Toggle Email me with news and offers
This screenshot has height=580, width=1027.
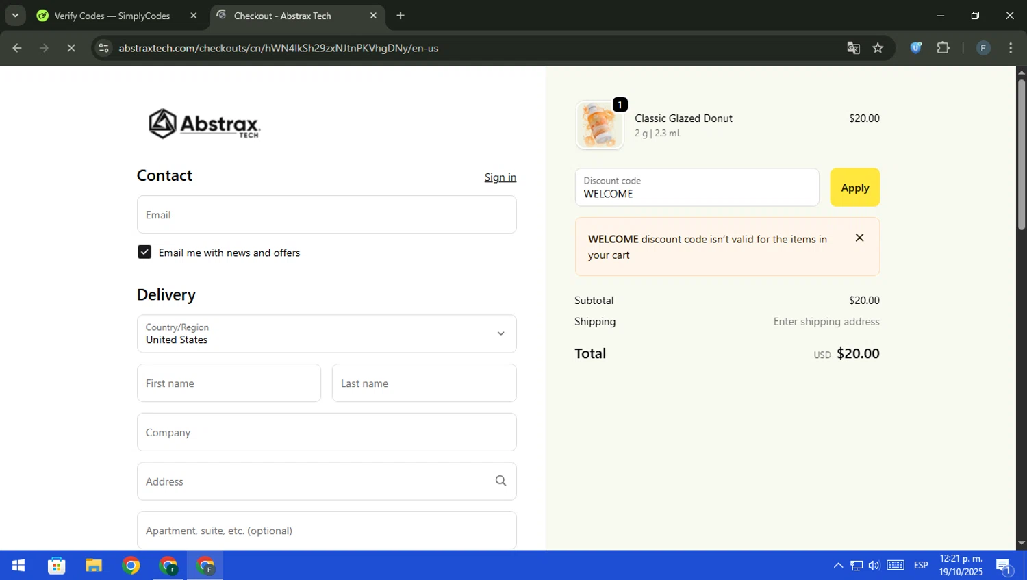click(144, 252)
